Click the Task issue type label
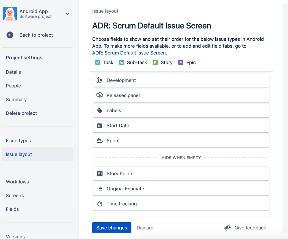 (108, 63)
